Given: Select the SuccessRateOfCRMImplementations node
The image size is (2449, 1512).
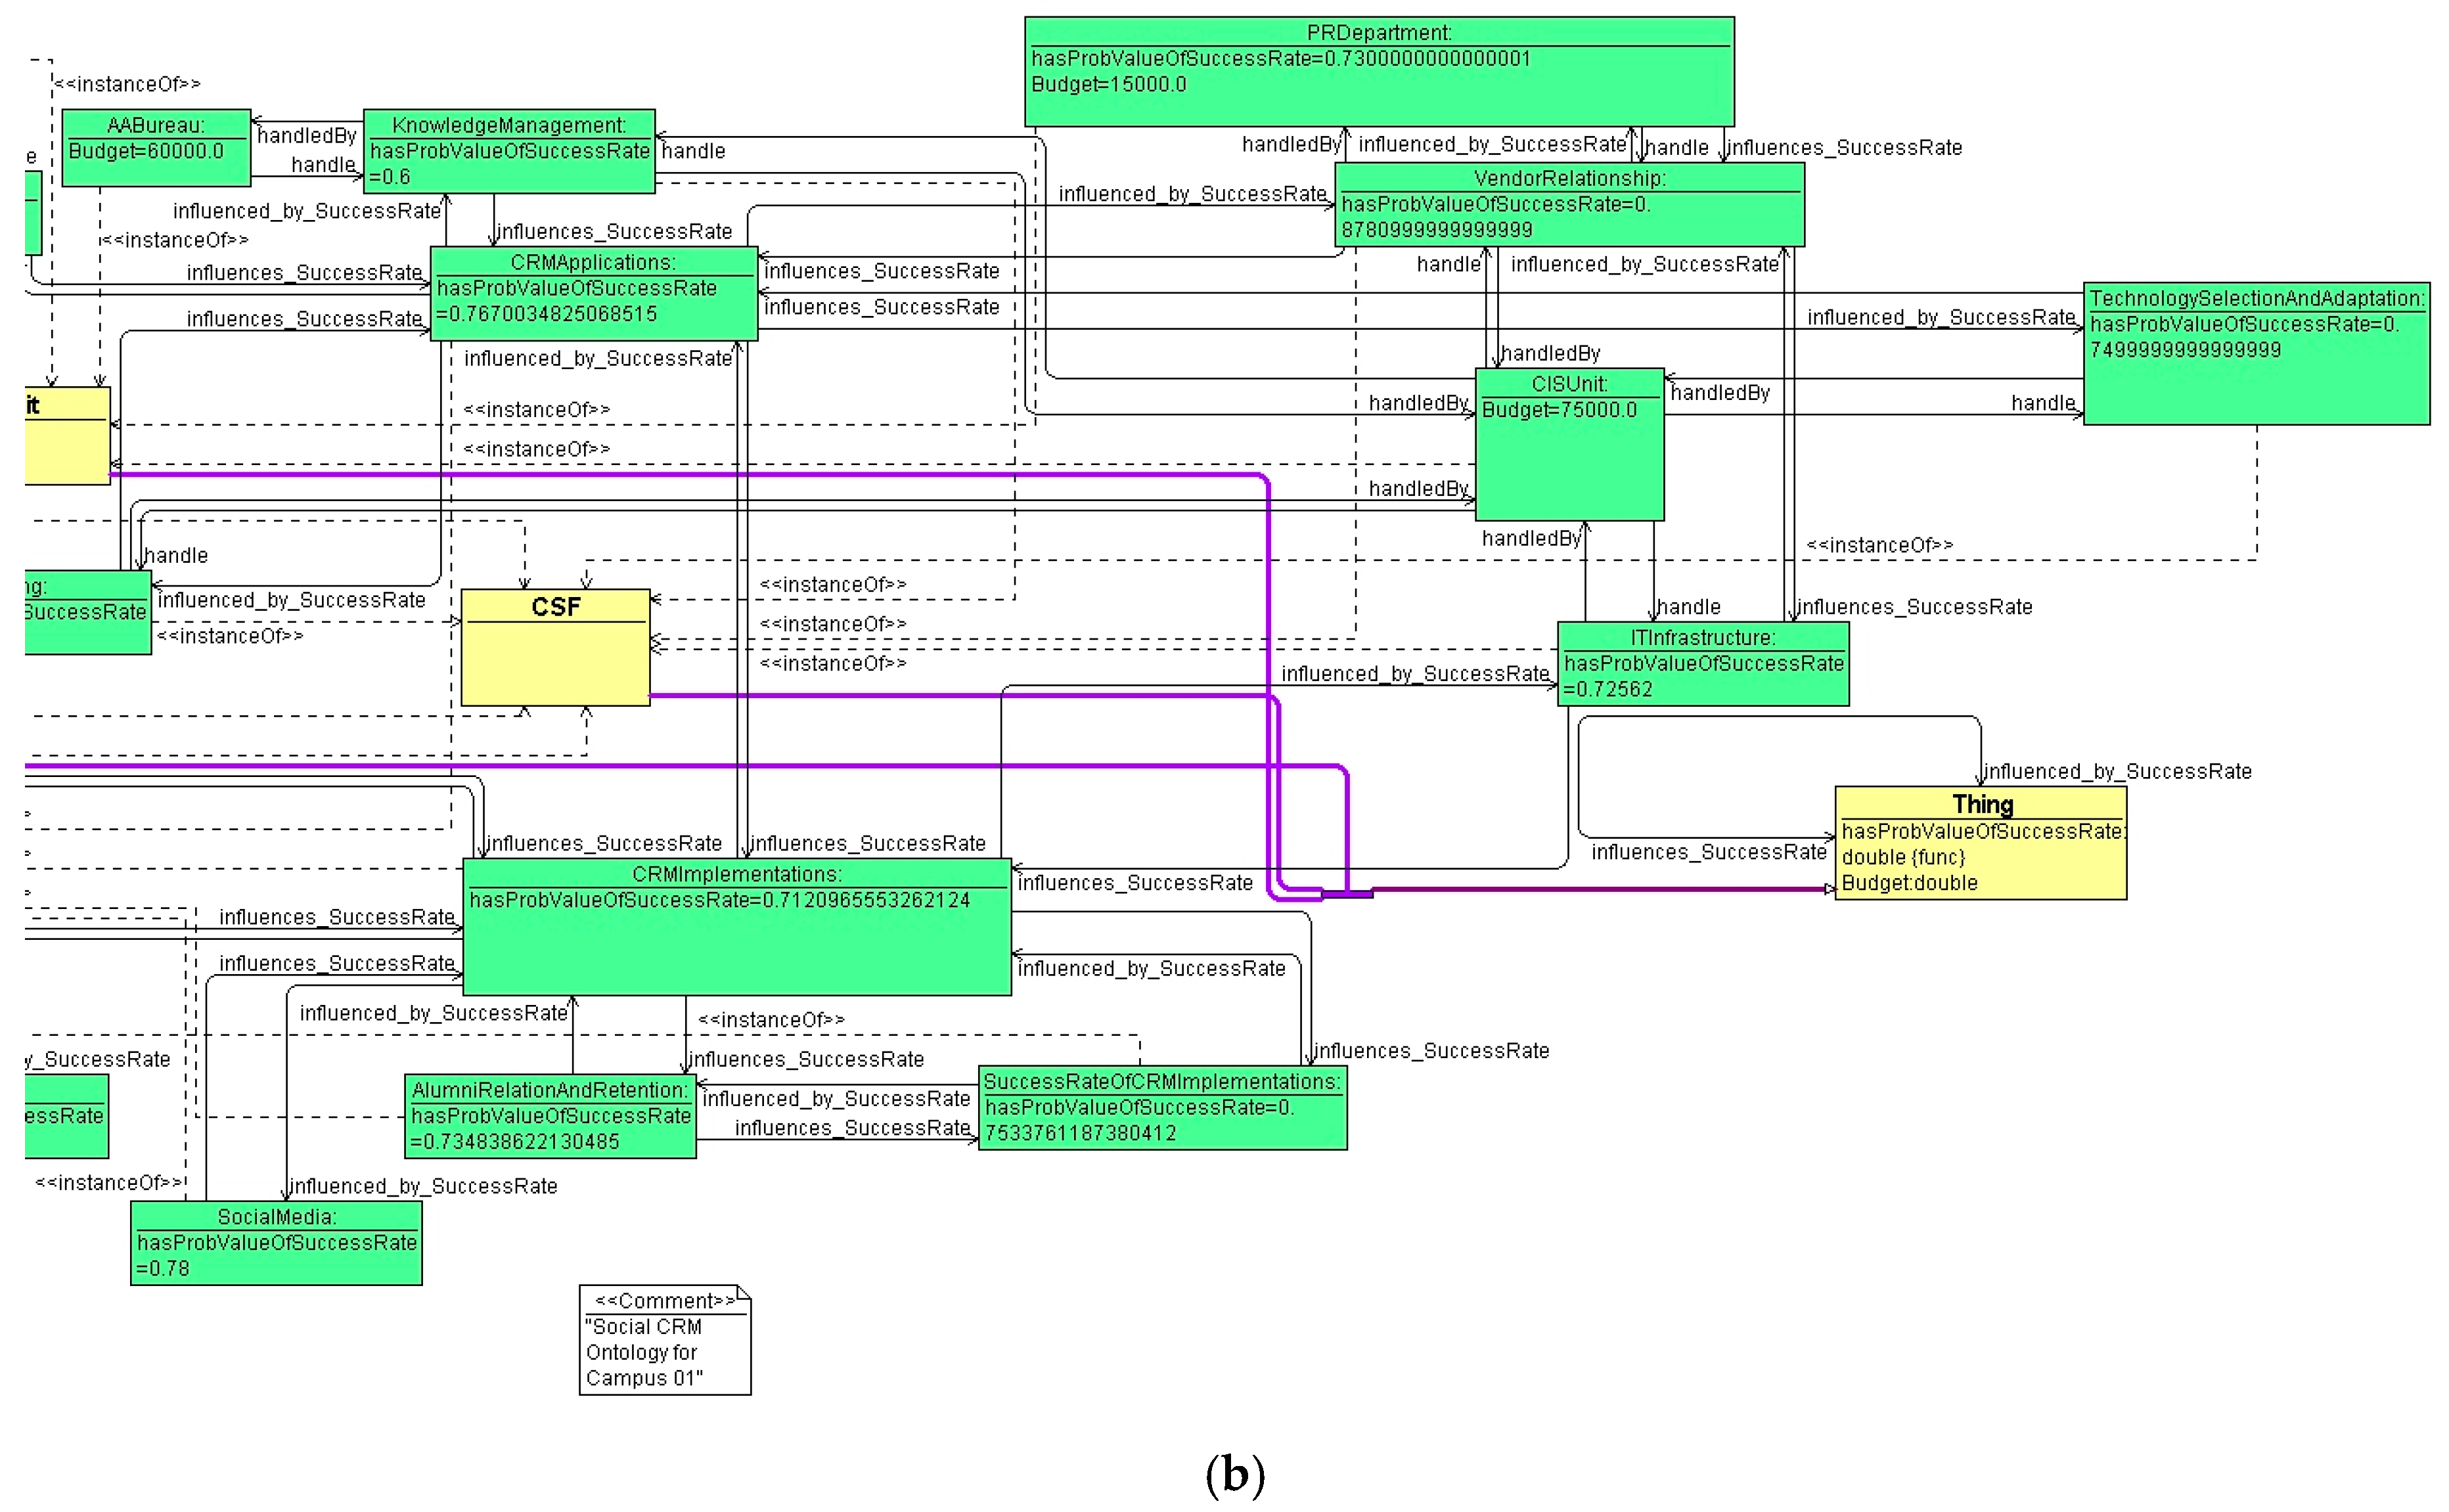Looking at the screenshot, I should [x=1162, y=1108].
